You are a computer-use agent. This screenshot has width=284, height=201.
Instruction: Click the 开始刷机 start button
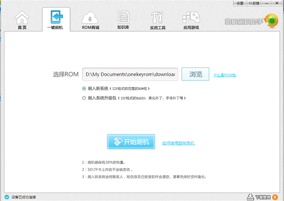coord(131,142)
